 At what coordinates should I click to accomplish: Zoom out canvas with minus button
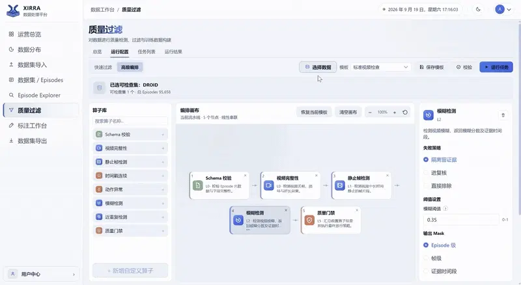[370, 113]
